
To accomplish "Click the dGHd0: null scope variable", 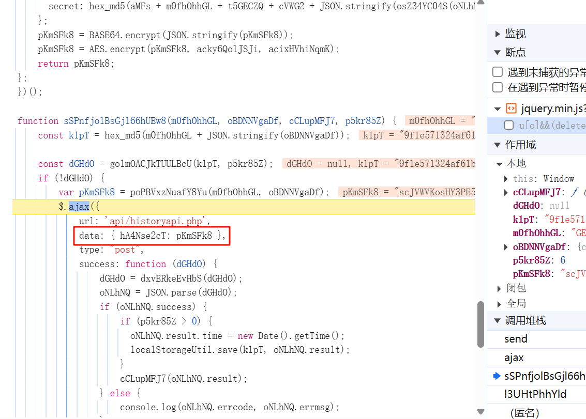I will (x=541, y=206).
